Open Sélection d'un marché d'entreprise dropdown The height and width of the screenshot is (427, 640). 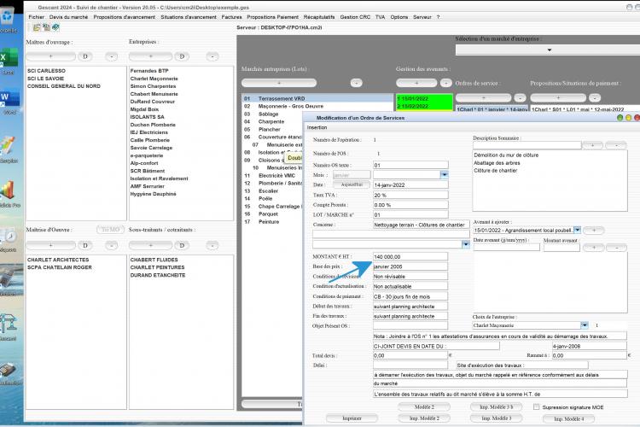click(x=550, y=50)
